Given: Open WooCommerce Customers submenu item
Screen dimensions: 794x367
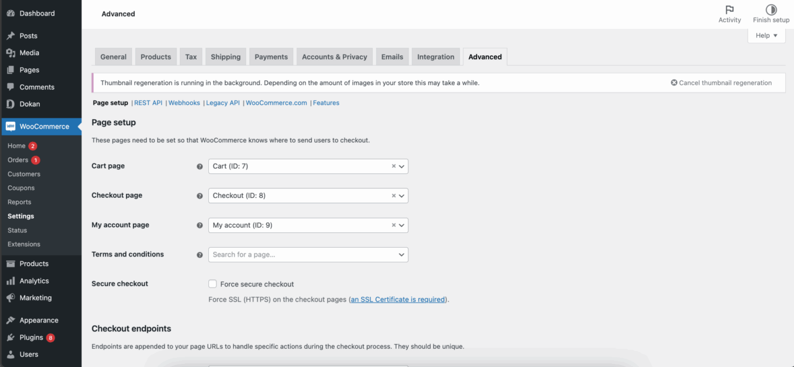Looking at the screenshot, I should tap(24, 174).
